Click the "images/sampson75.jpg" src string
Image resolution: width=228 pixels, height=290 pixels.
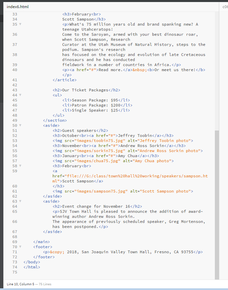pyautogui.click(x=101, y=191)
